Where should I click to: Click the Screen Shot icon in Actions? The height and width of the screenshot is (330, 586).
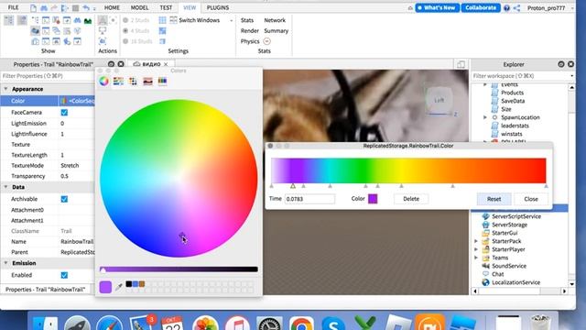point(103,40)
